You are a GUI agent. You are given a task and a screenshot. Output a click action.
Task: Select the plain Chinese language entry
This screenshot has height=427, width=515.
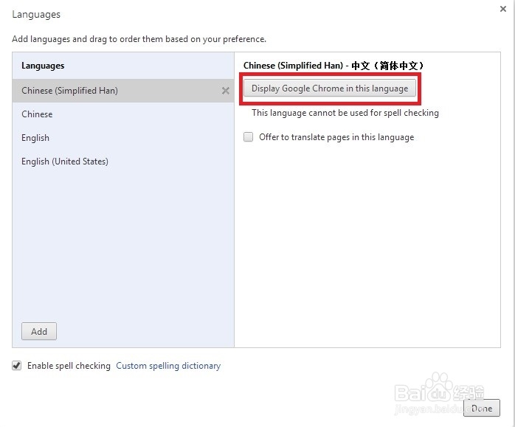123,114
